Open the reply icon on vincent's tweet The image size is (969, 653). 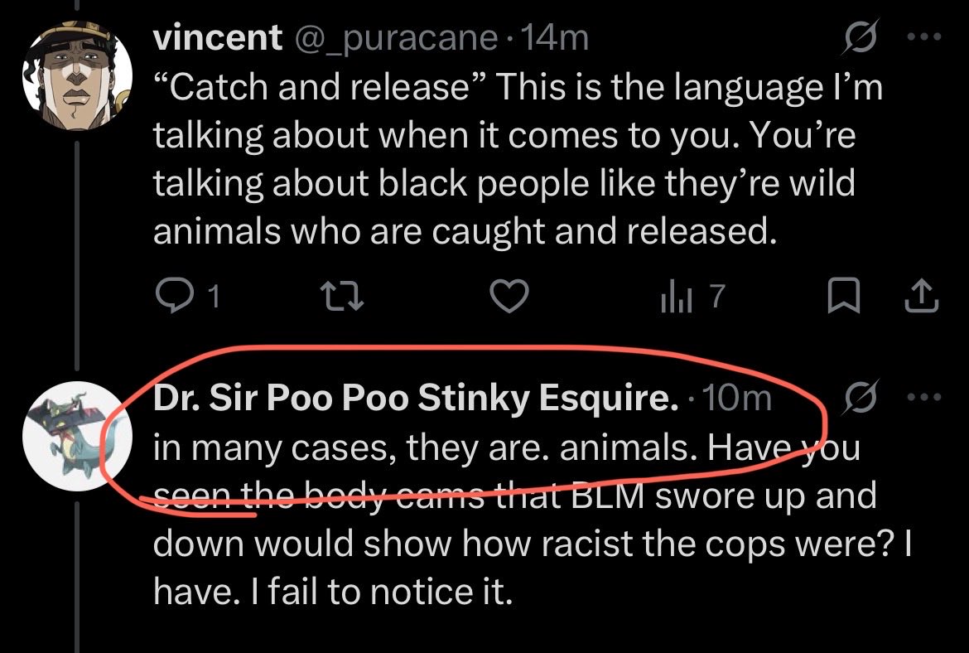pos(174,296)
